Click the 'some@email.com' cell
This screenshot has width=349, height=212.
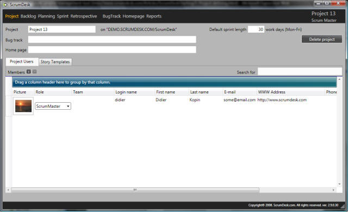[x=240, y=100]
